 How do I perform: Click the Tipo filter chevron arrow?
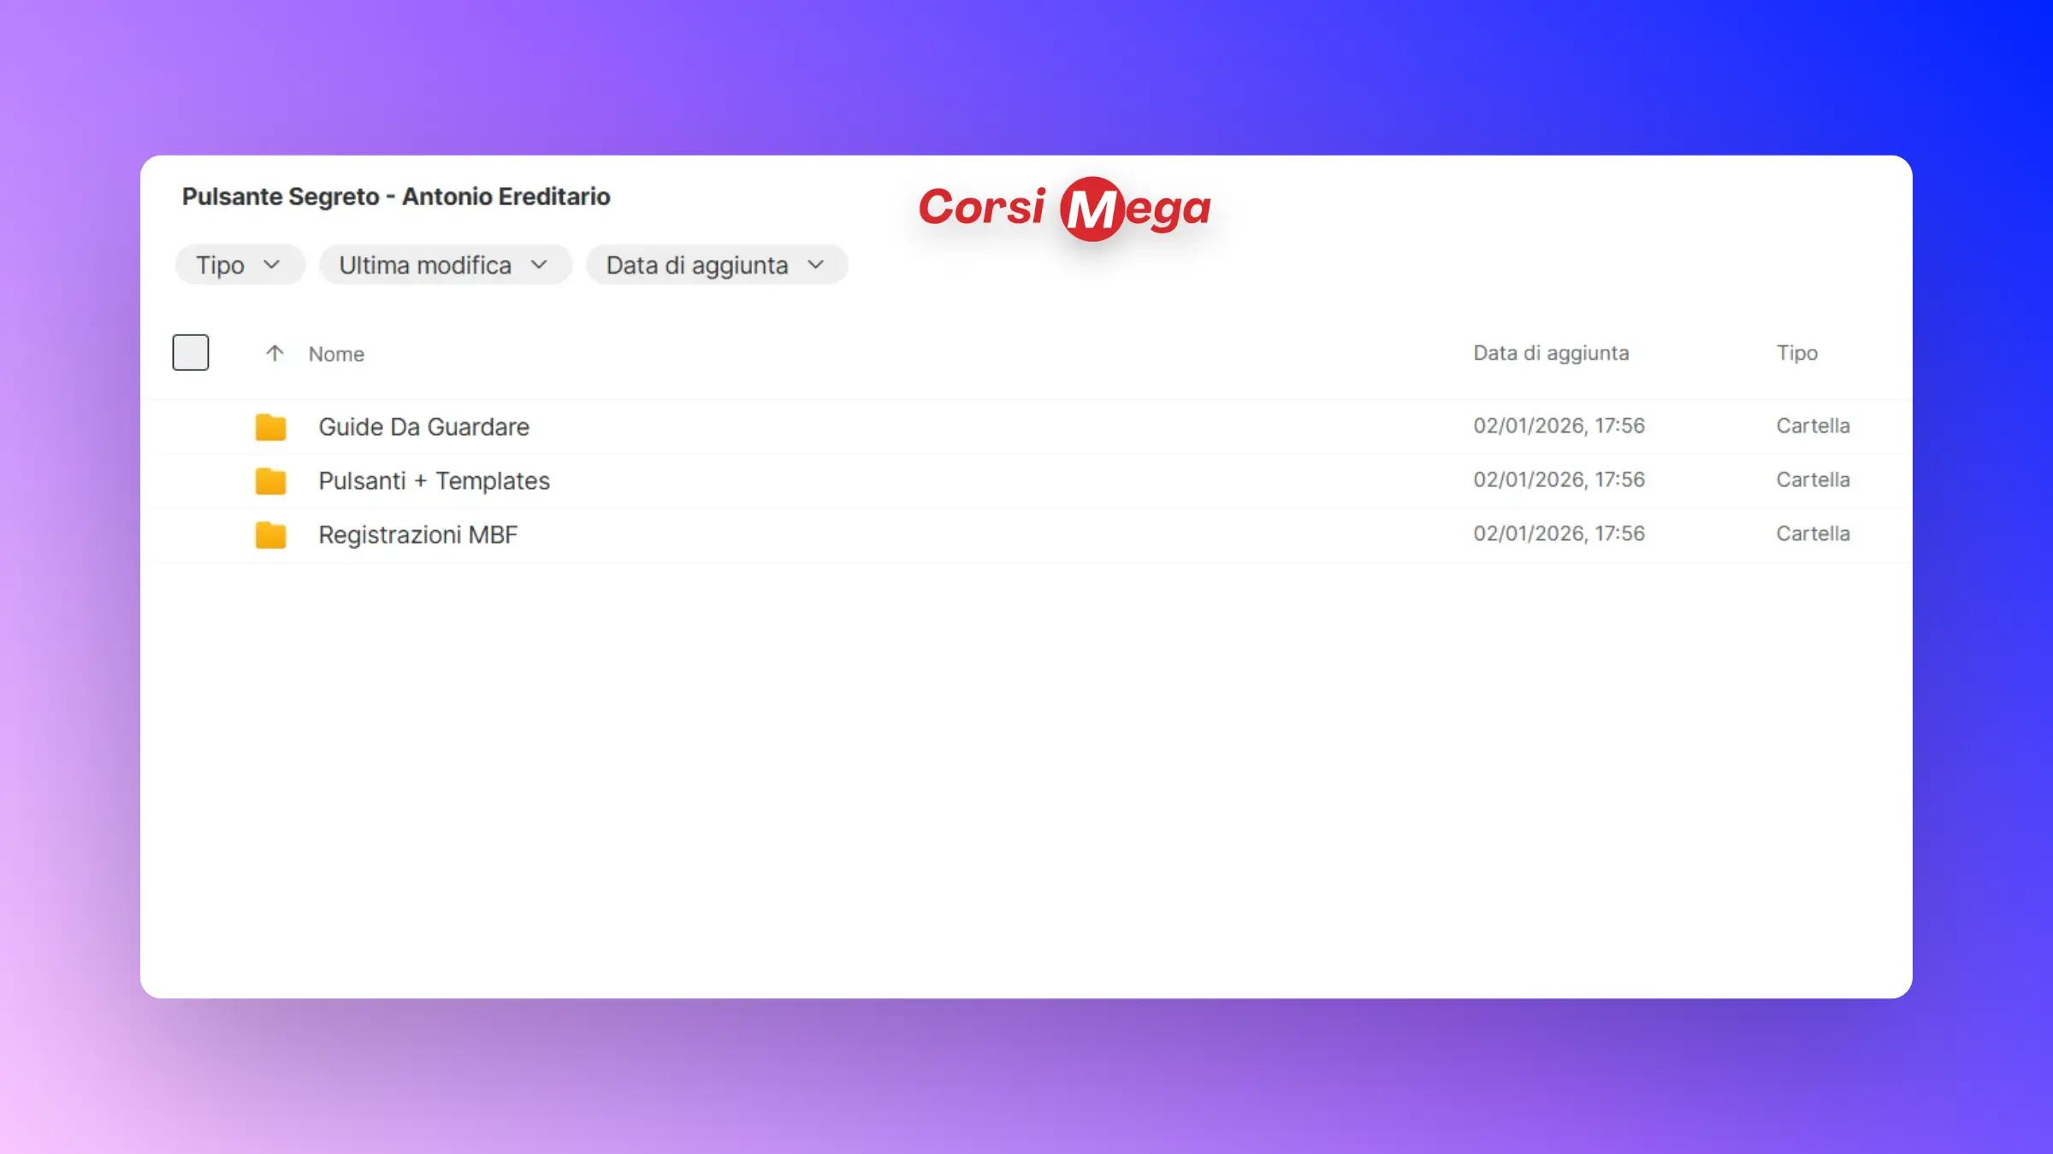[271, 265]
